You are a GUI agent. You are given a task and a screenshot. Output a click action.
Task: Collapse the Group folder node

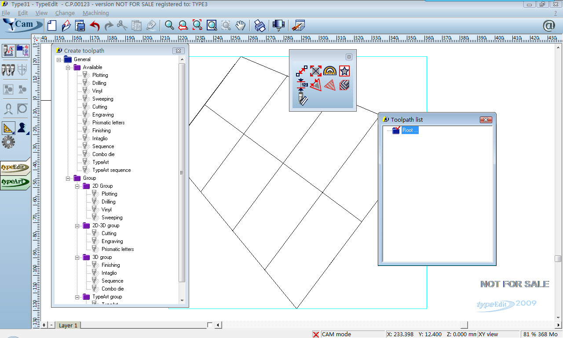[x=68, y=178]
